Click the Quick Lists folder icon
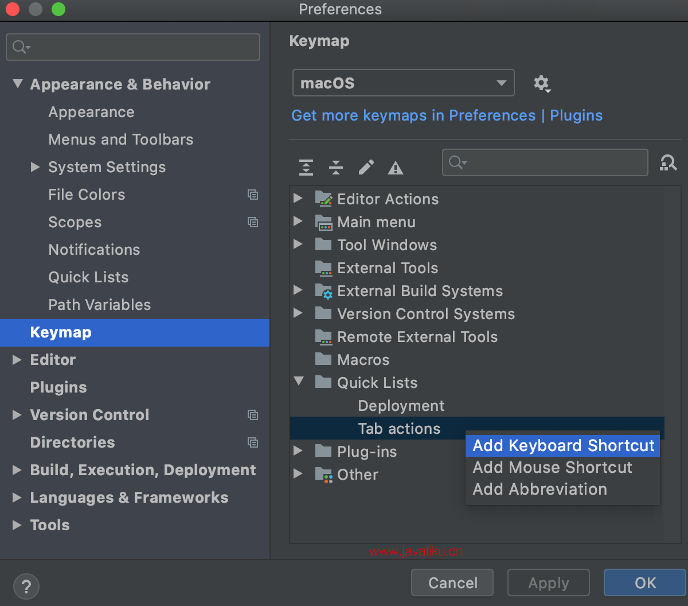 [x=324, y=383]
